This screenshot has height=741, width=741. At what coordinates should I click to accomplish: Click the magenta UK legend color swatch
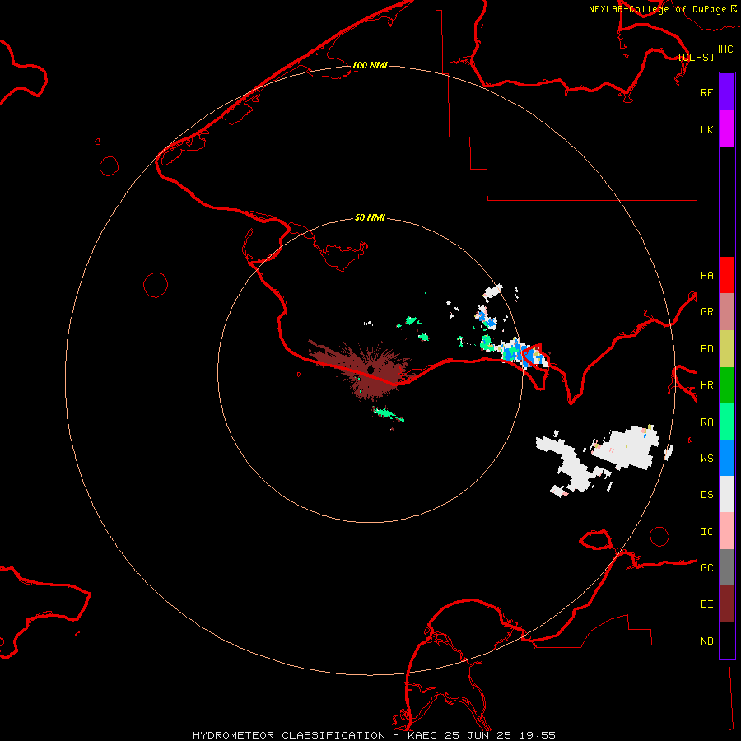pos(727,129)
